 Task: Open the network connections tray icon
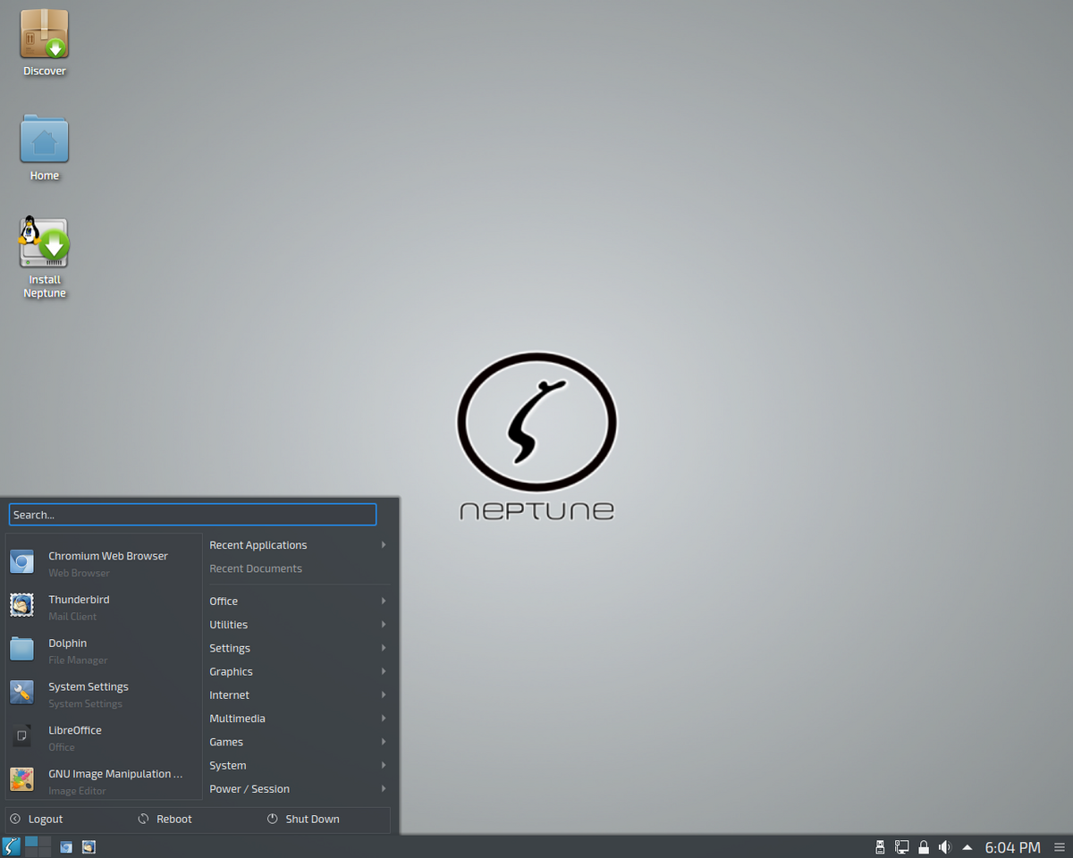[x=902, y=846]
